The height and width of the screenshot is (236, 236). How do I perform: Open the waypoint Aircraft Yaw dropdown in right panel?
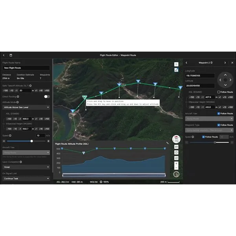tap(209, 119)
